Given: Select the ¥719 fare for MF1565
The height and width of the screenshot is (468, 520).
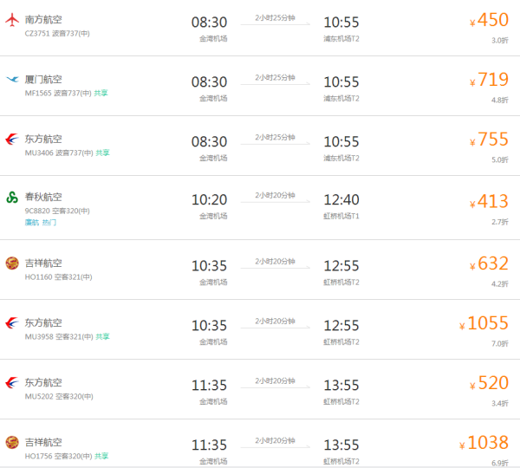Looking at the screenshot, I should tap(489, 80).
